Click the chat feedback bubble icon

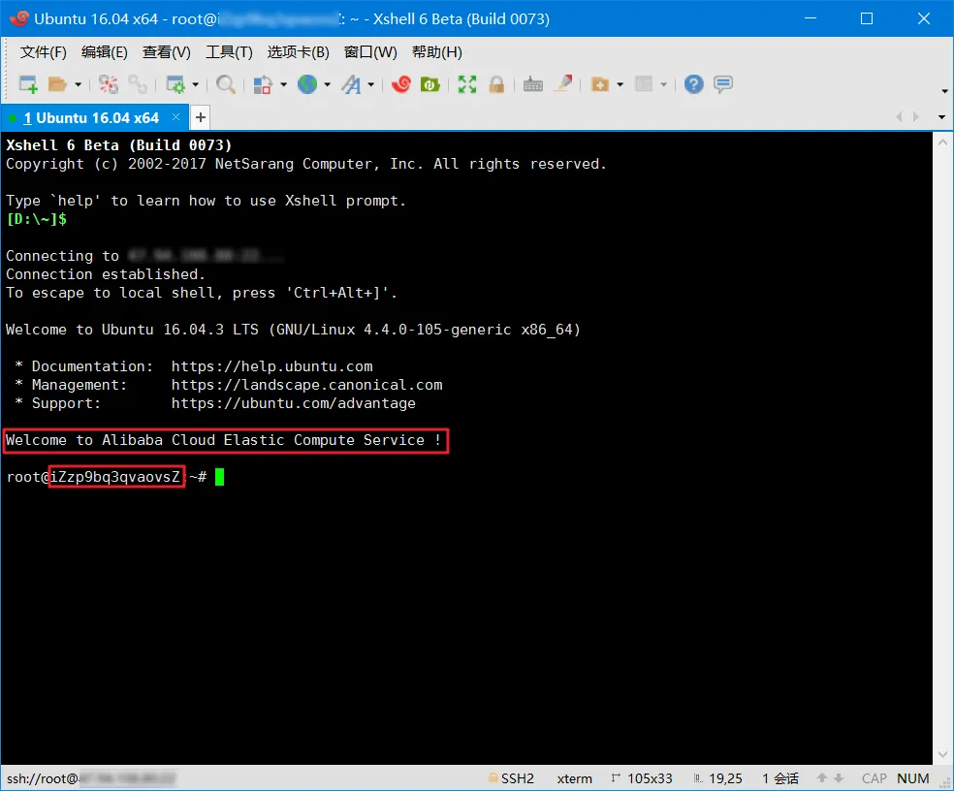click(x=723, y=84)
